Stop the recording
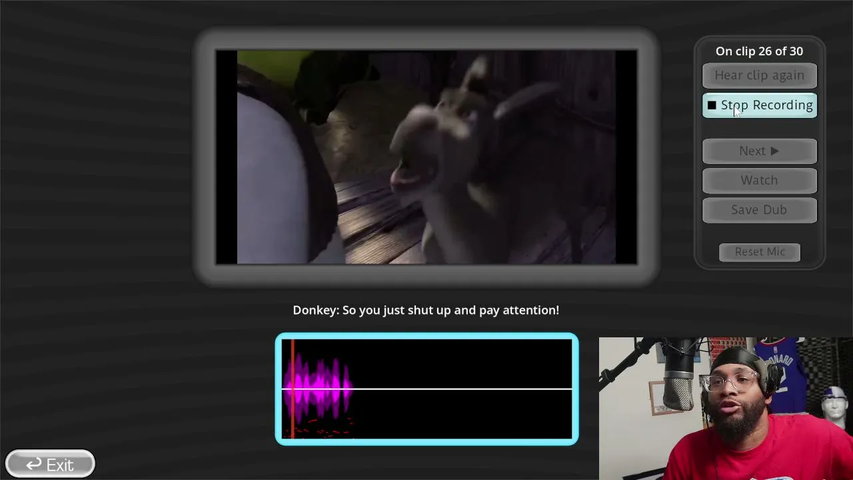The image size is (853, 480). [x=759, y=105]
